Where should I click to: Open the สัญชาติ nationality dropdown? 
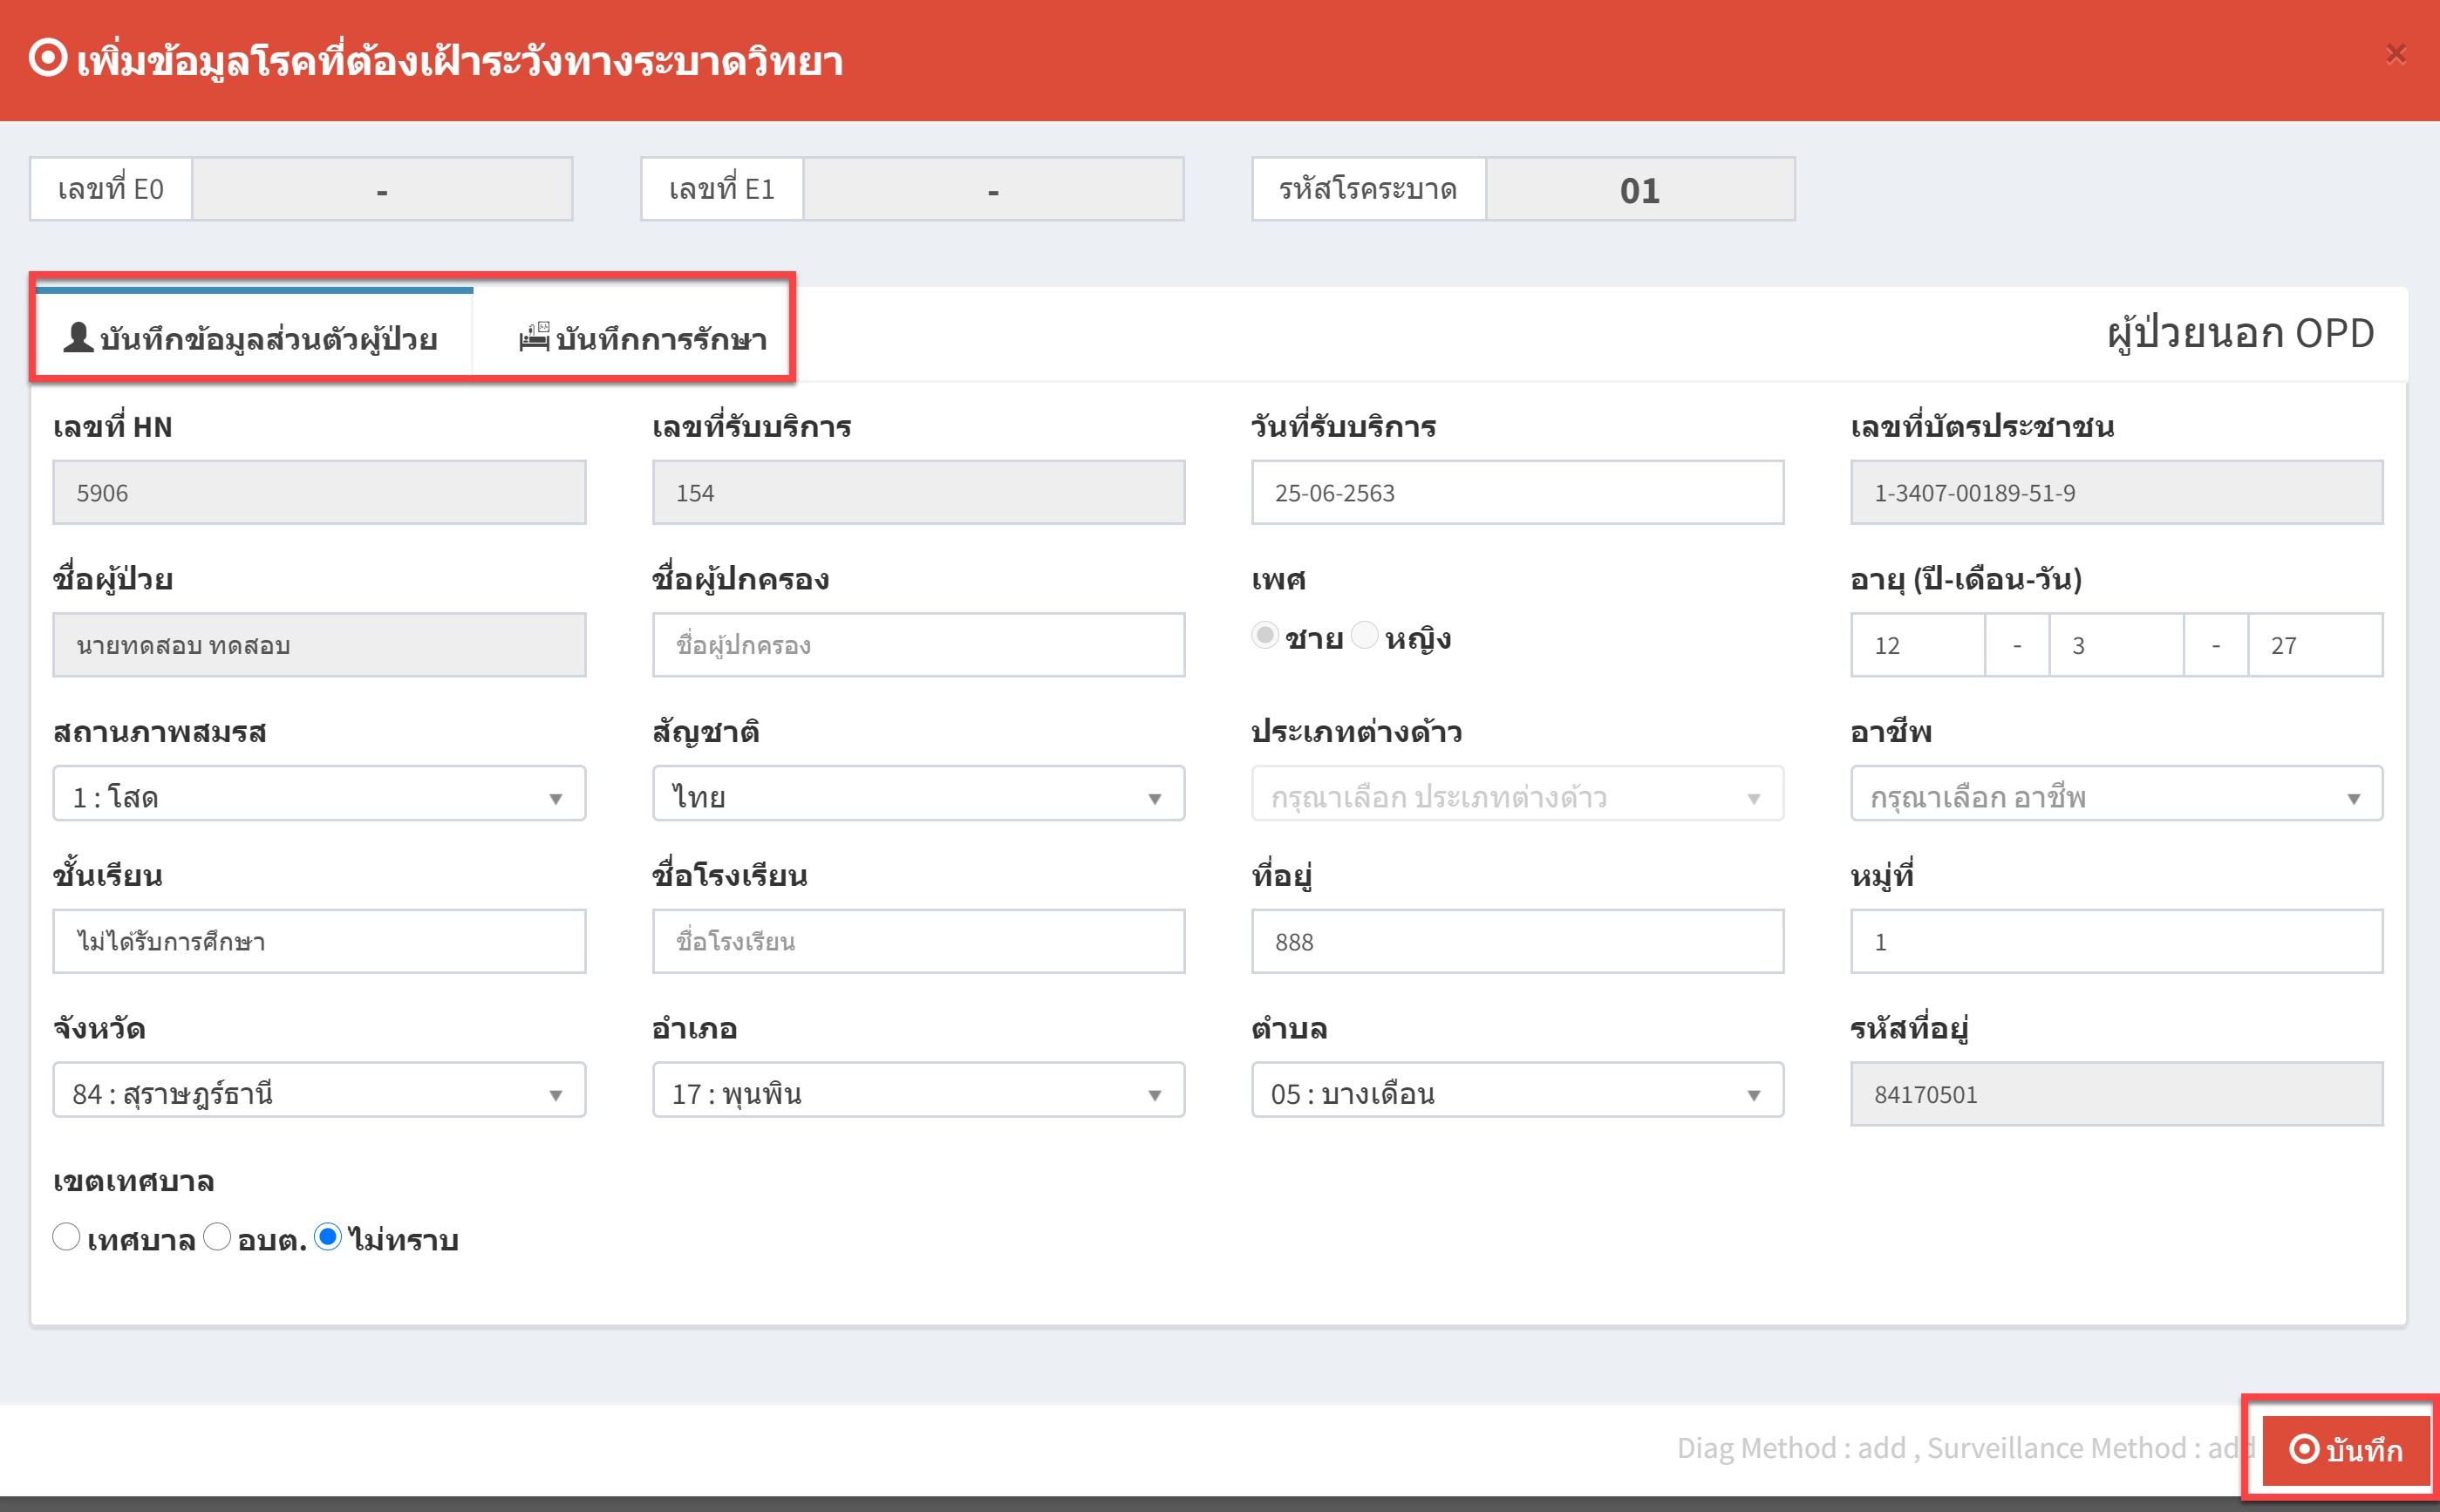(x=918, y=794)
